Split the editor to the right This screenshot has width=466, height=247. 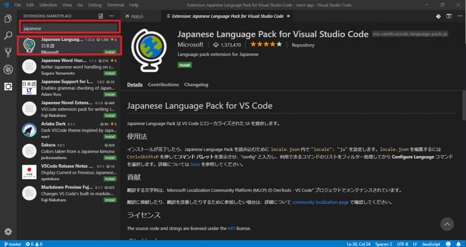[x=448, y=16]
